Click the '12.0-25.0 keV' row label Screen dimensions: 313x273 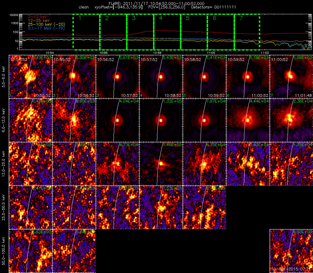pos(3,164)
